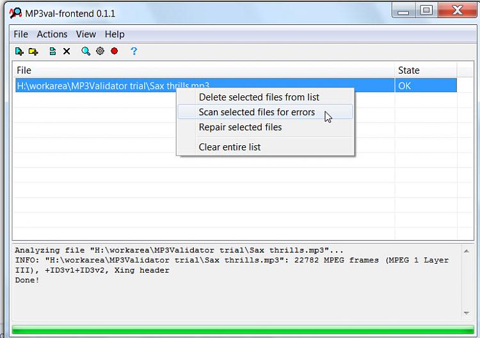Click the Delete selected files X icon
Screen dimensions: 480x338
point(67,51)
